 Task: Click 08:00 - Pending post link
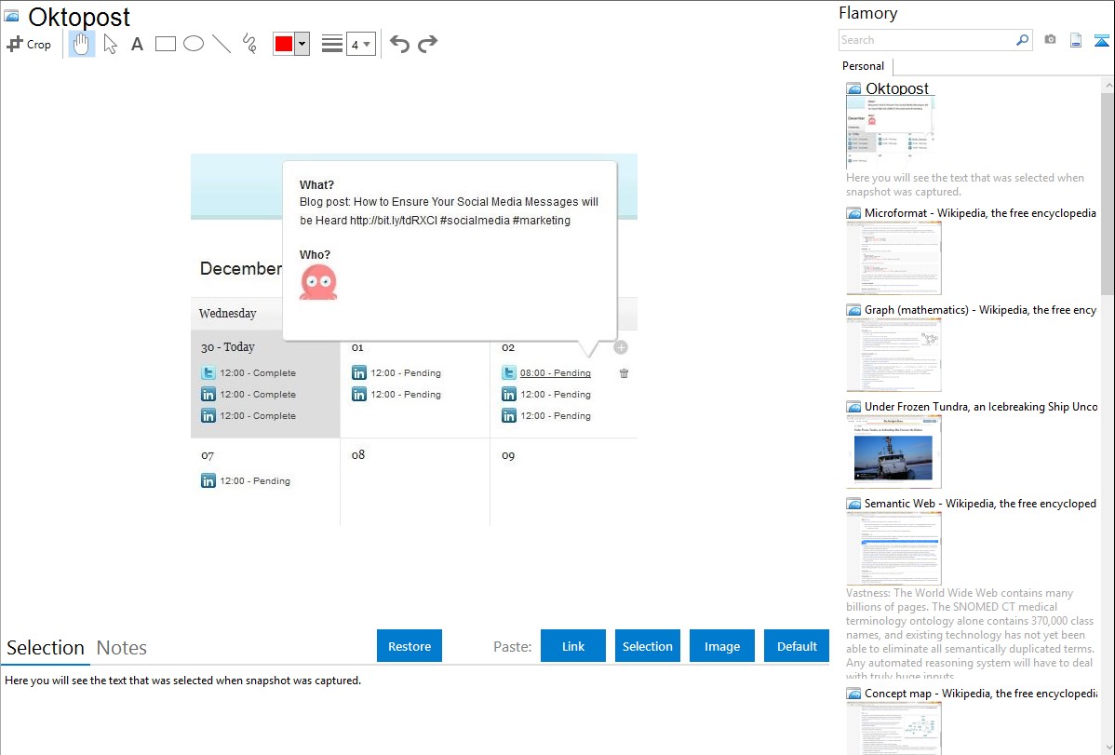556,373
